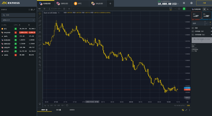The height and width of the screenshot is (116, 212).
Task: Expand the favorites watchlist dropdown
Action: coord(18,20)
